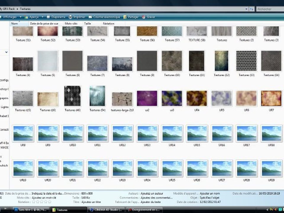Image resolution: width=284 pixels, height=213 pixels.
Task: Collapse the navigation pane chevron
Action: coord(7,52)
